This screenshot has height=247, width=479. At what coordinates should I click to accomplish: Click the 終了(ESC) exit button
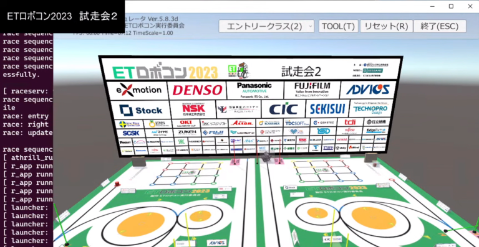tap(440, 27)
